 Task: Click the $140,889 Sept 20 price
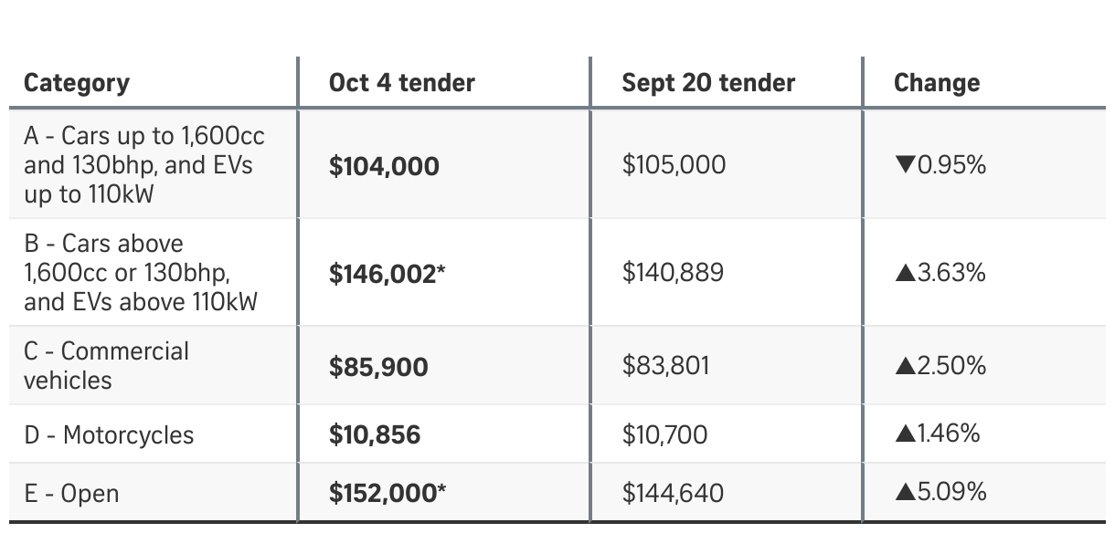pos(673,273)
